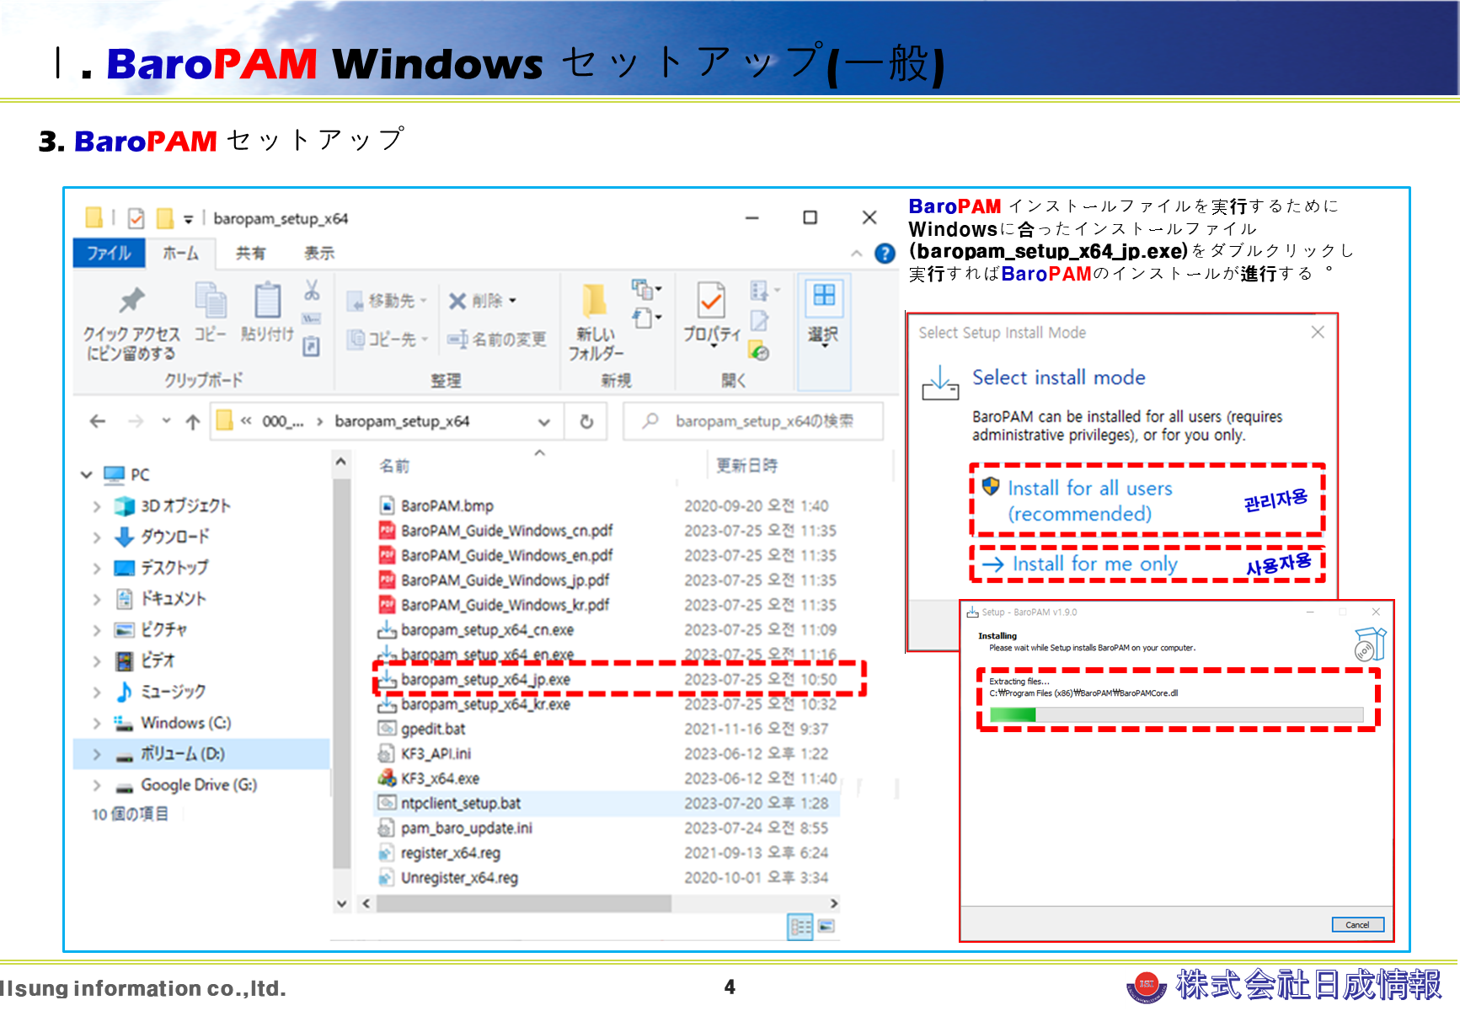Select ビデオ in the navigation pane
Image resolution: width=1460 pixels, height=1011 pixels.
click(145, 661)
